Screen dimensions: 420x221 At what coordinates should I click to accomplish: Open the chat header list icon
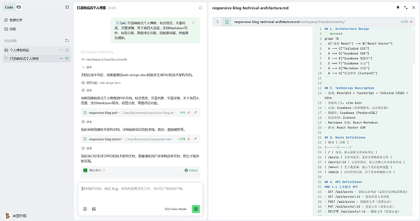click(200, 8)
